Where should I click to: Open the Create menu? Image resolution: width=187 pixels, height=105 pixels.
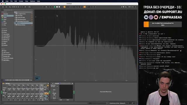point(21,1)
